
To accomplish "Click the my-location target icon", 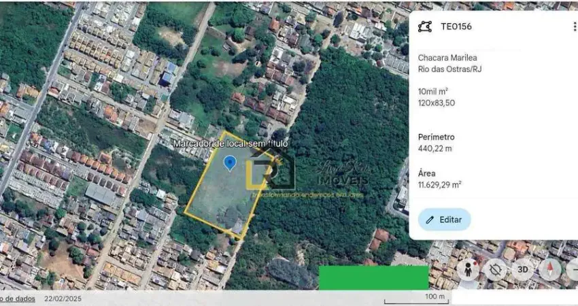I will tap(495, 269).
